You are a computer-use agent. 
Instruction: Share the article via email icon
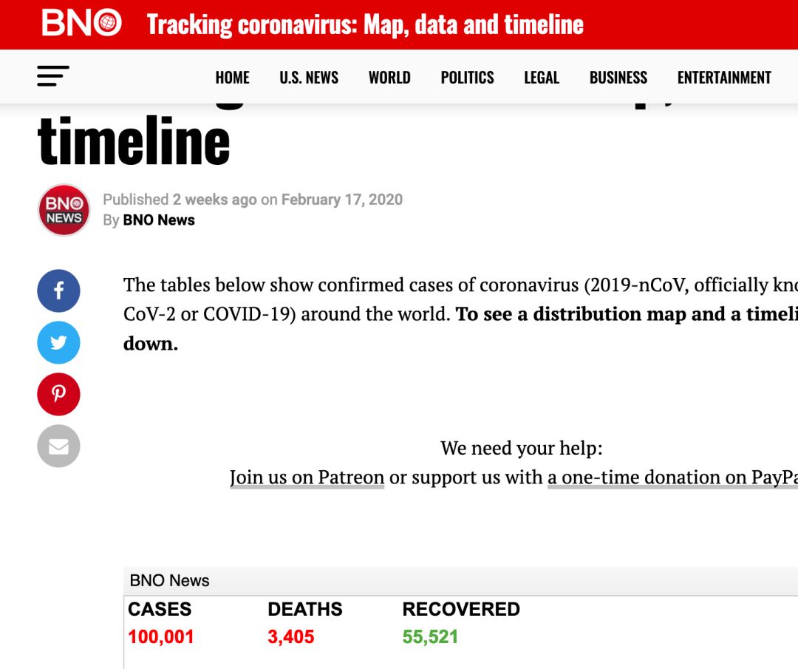coord(58,446)
